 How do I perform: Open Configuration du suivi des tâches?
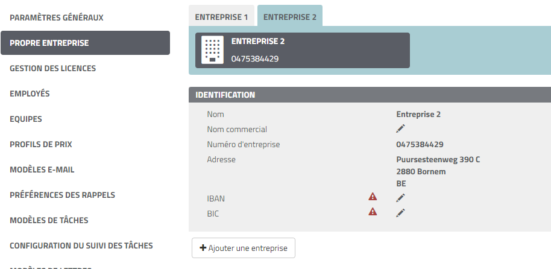[81, 245]
